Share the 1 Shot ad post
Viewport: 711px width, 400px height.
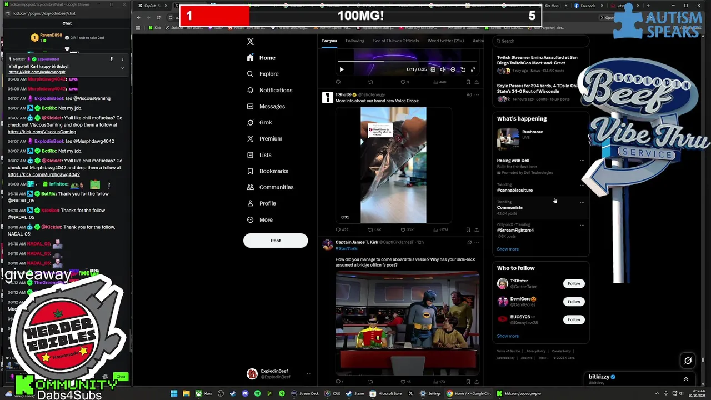click(x=476, y=230)
